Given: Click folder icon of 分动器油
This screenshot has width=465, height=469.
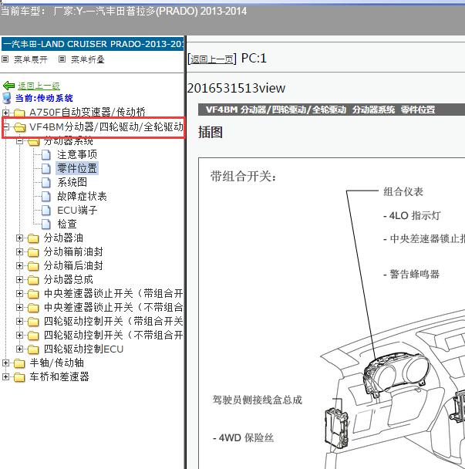Looking at the screenshot, I should pyautogui.click(x=33, y=238).
